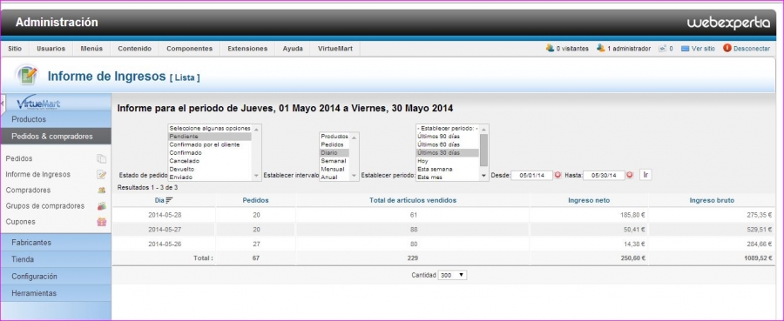Sort by Ingreso neto column
The image size is (784, 321).
[x=589, y=200]
